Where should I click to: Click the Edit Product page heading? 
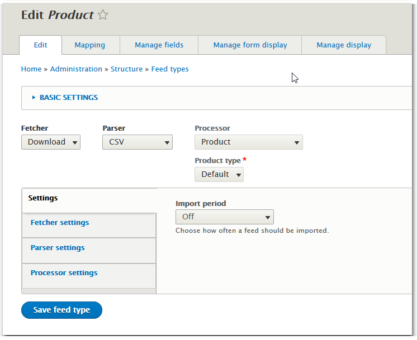(58, 15)
